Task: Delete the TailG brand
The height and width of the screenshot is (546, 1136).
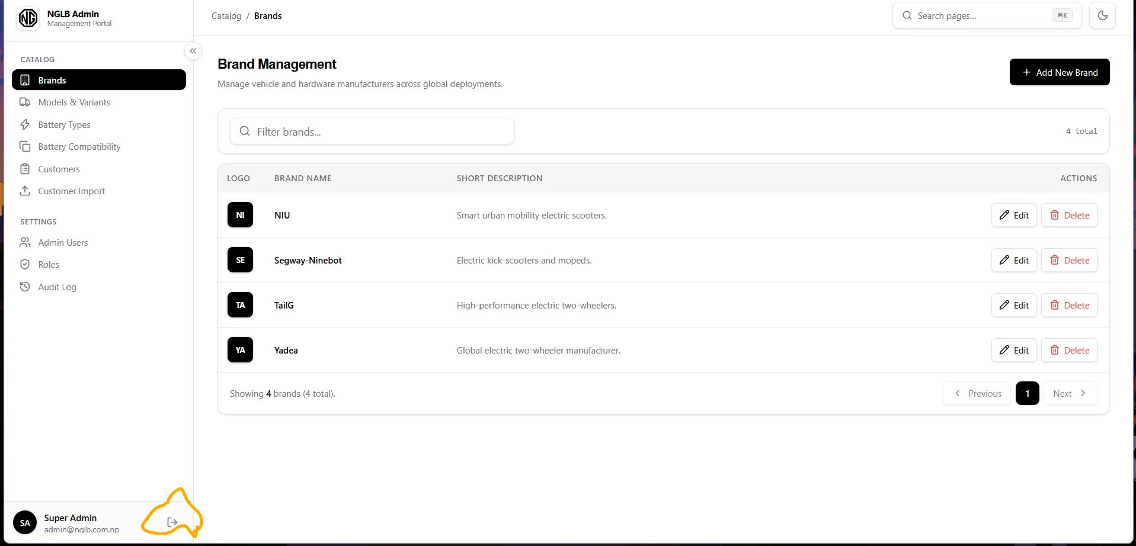Action: 1070,305
